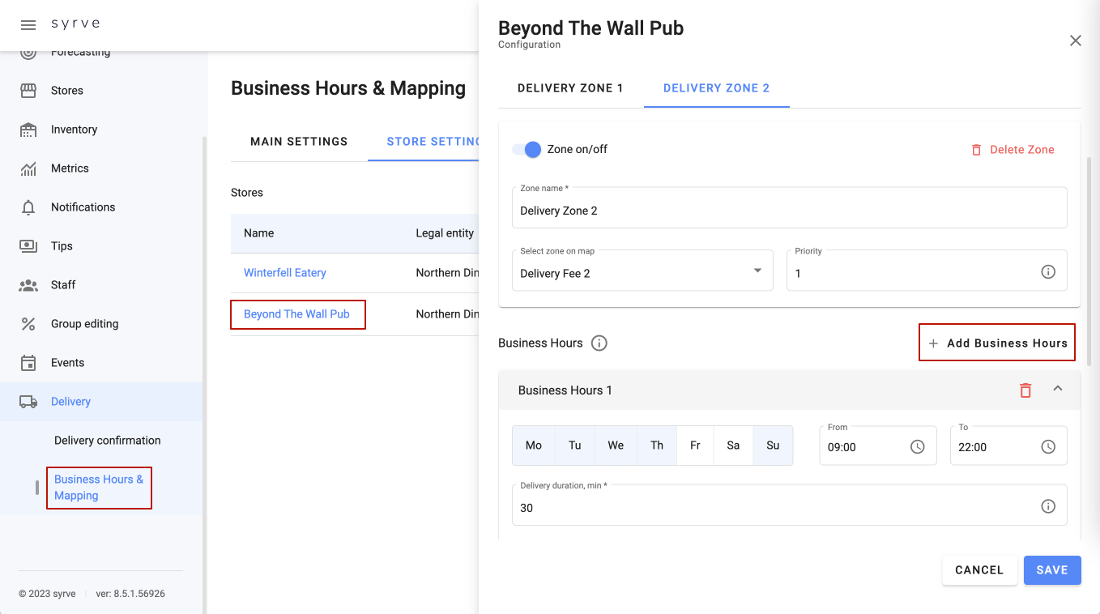Close the configuration panel with X
The width and height of the screenshot is (1100, 614).
pos(1076,41)
